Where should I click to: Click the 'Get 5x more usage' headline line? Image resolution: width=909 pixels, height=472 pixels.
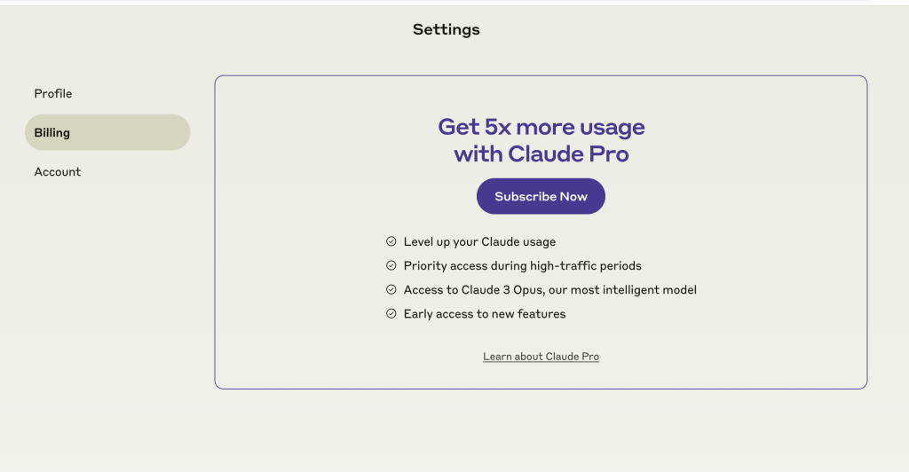click(x=541, y=127)
